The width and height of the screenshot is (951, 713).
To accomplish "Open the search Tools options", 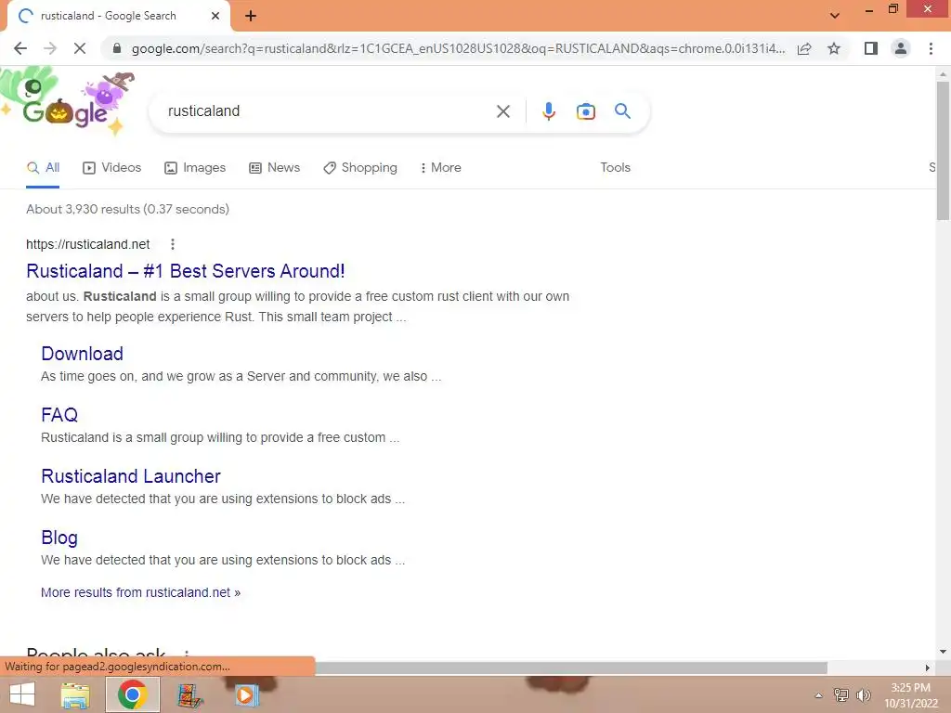I will tap(615, 168).
